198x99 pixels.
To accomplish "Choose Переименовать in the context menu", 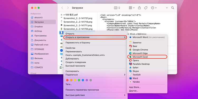I will click(x=95, y=51).
